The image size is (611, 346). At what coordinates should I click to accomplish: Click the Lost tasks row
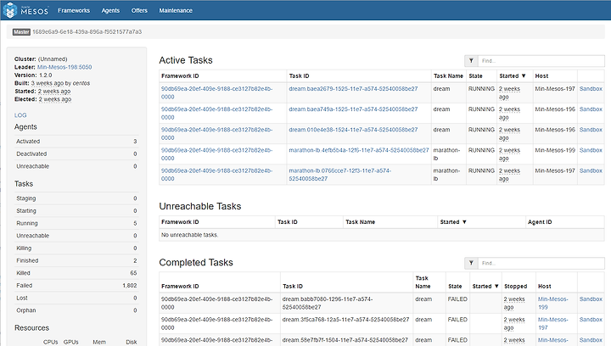pyautogui.click(x=76, y=298)
